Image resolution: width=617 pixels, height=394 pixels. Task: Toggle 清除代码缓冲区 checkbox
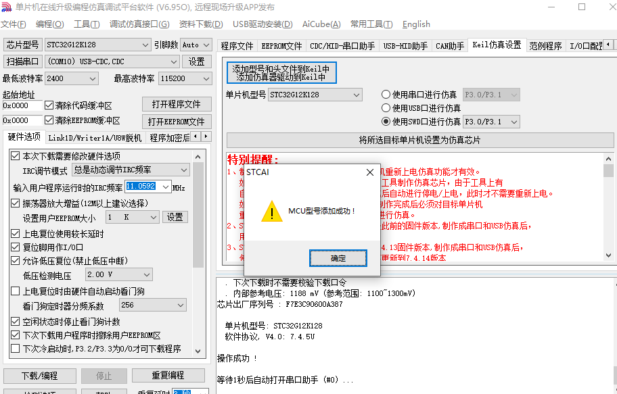[x=49, y=105]
